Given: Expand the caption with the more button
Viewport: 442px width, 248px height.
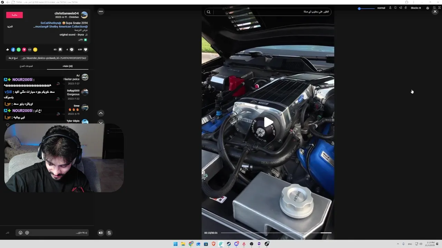Looking at the screenshot, I should coord(10,27).
